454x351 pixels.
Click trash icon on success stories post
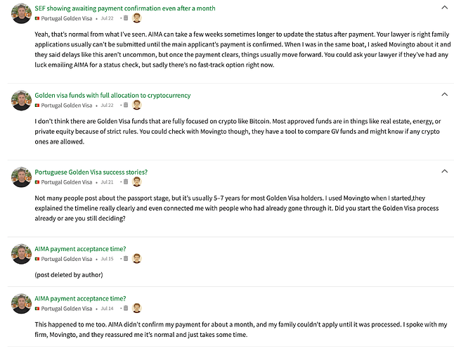(x=124, y=182)
